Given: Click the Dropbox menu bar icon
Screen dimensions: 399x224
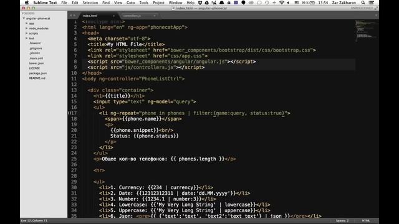Looking at the screenshot, I should (x=200, y=2).
